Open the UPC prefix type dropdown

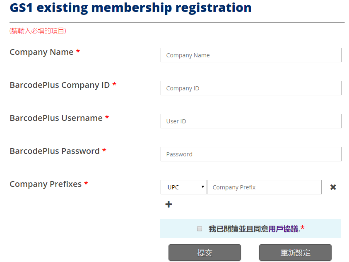click(184, 187)
